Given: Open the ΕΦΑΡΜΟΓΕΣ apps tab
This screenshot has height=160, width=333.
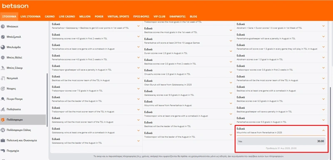Looking at the screenshot, I should (x=178, y=17).
